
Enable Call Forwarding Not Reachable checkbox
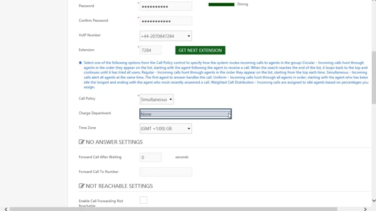pyautogui.click(x=143, y=200)
